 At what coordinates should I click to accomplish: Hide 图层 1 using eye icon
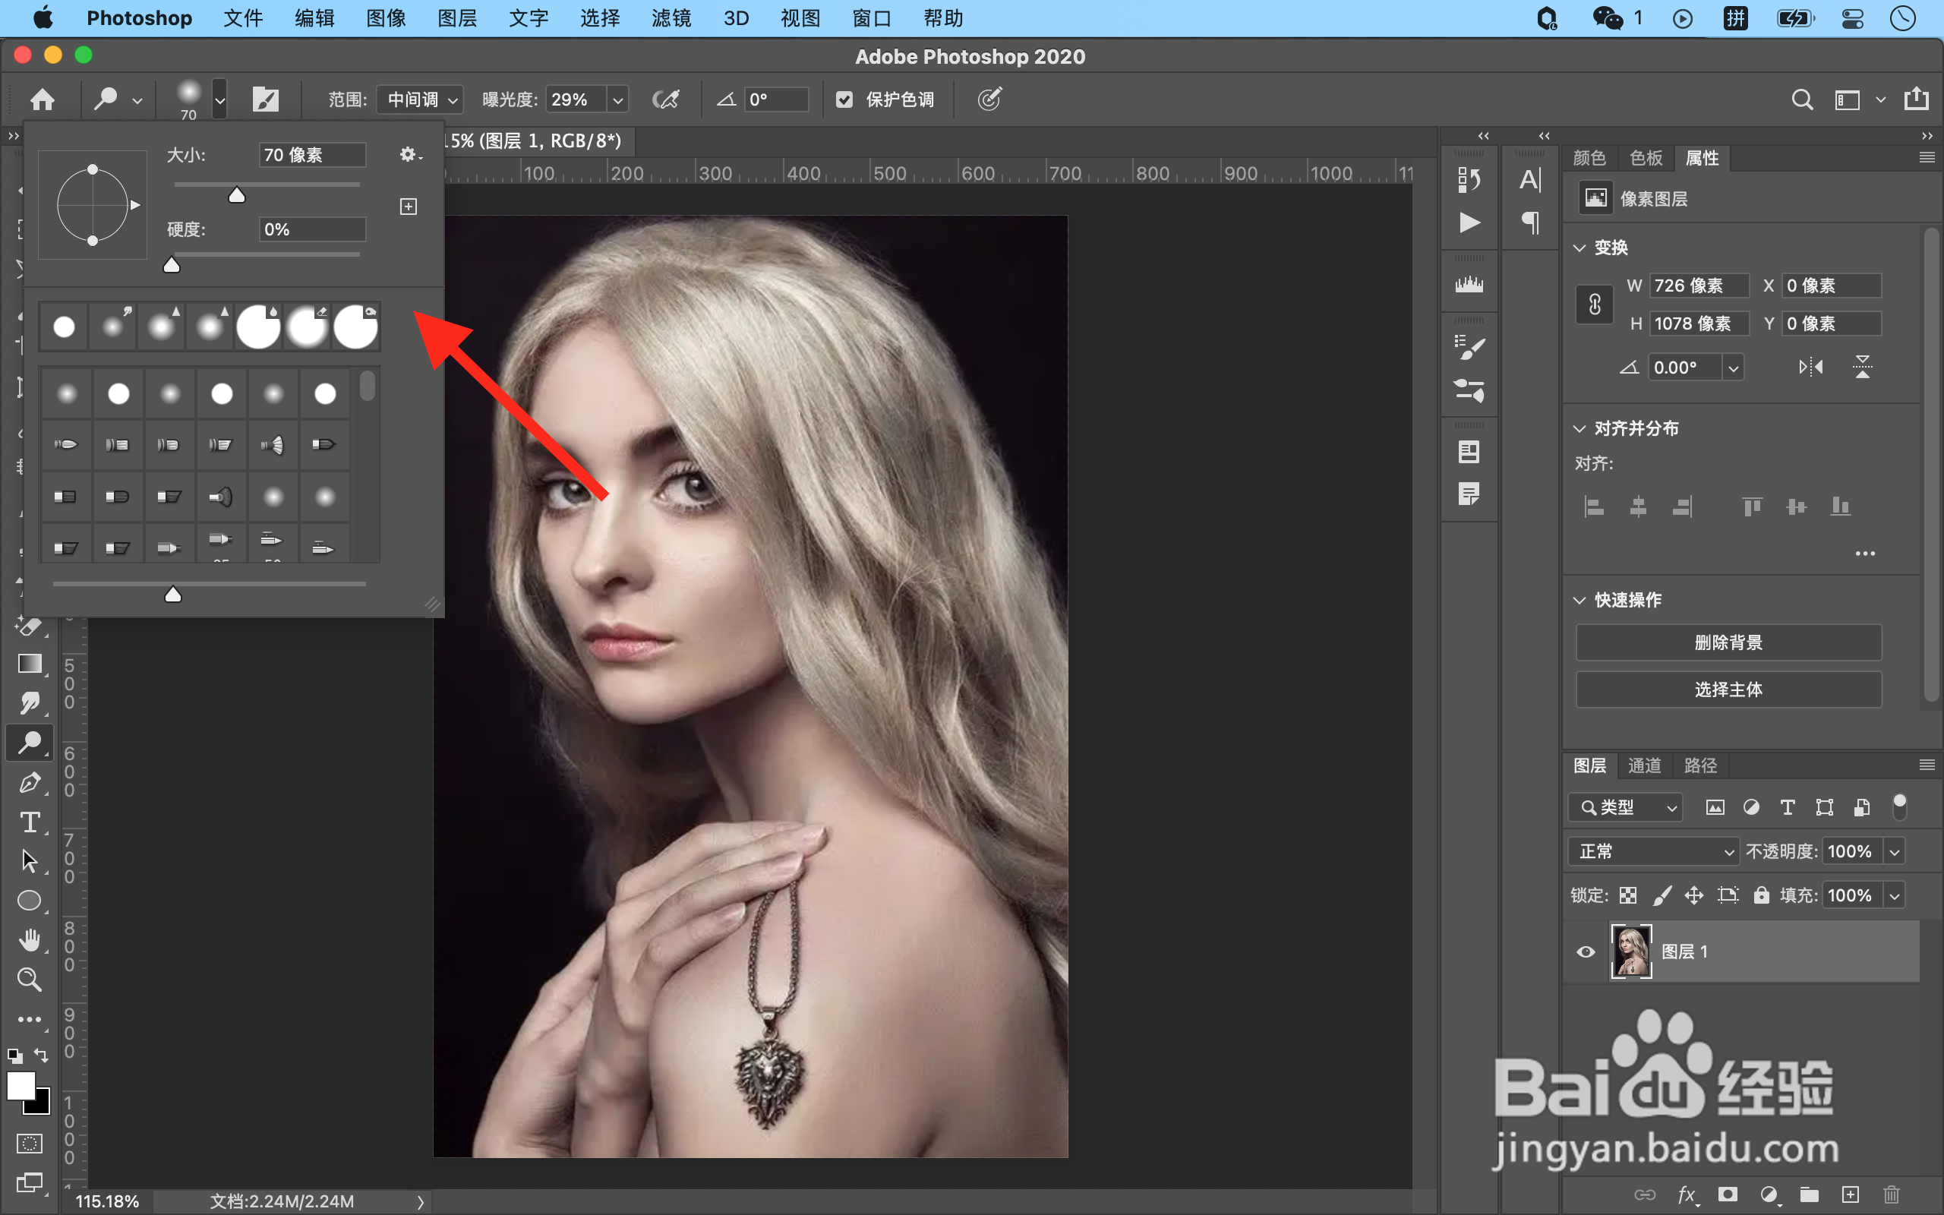pyautogui.click(x=1586, y=951)
